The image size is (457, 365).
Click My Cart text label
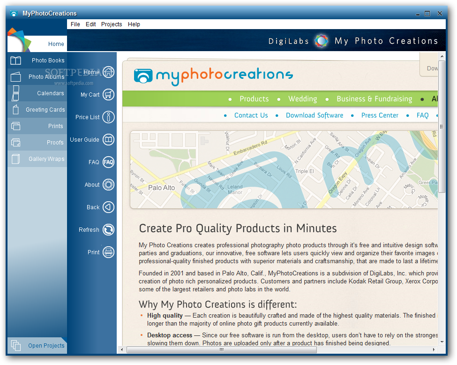point(90,94)
